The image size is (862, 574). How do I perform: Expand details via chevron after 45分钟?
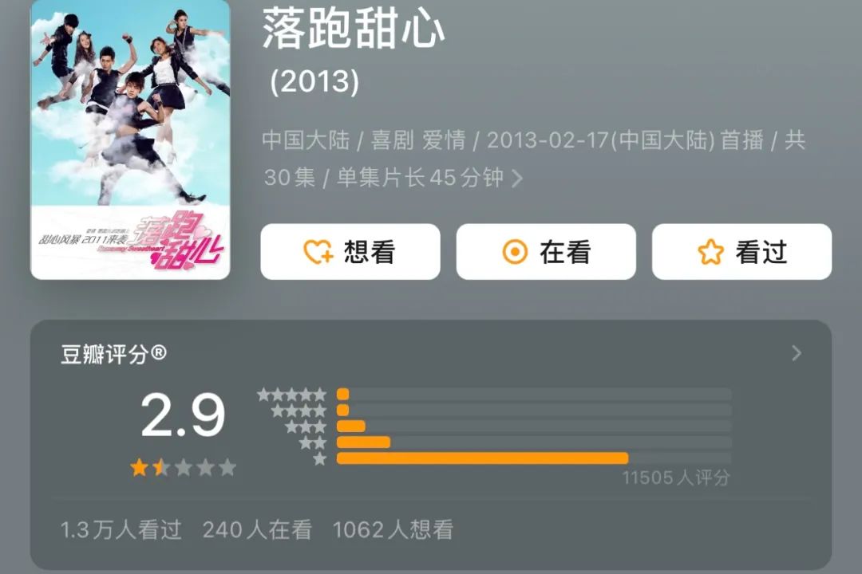517,178
